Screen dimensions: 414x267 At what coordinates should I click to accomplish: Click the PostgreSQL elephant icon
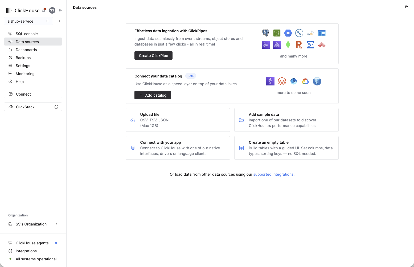tap(266, 33)
